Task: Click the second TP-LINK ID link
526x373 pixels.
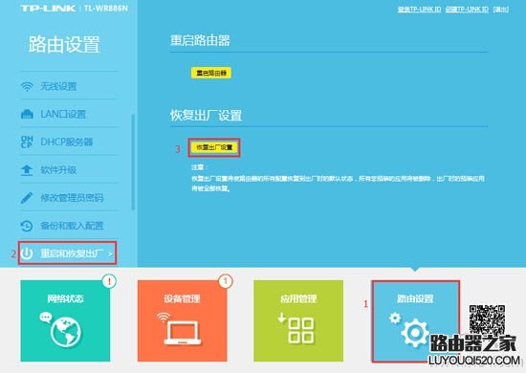Action: (467, 9)
